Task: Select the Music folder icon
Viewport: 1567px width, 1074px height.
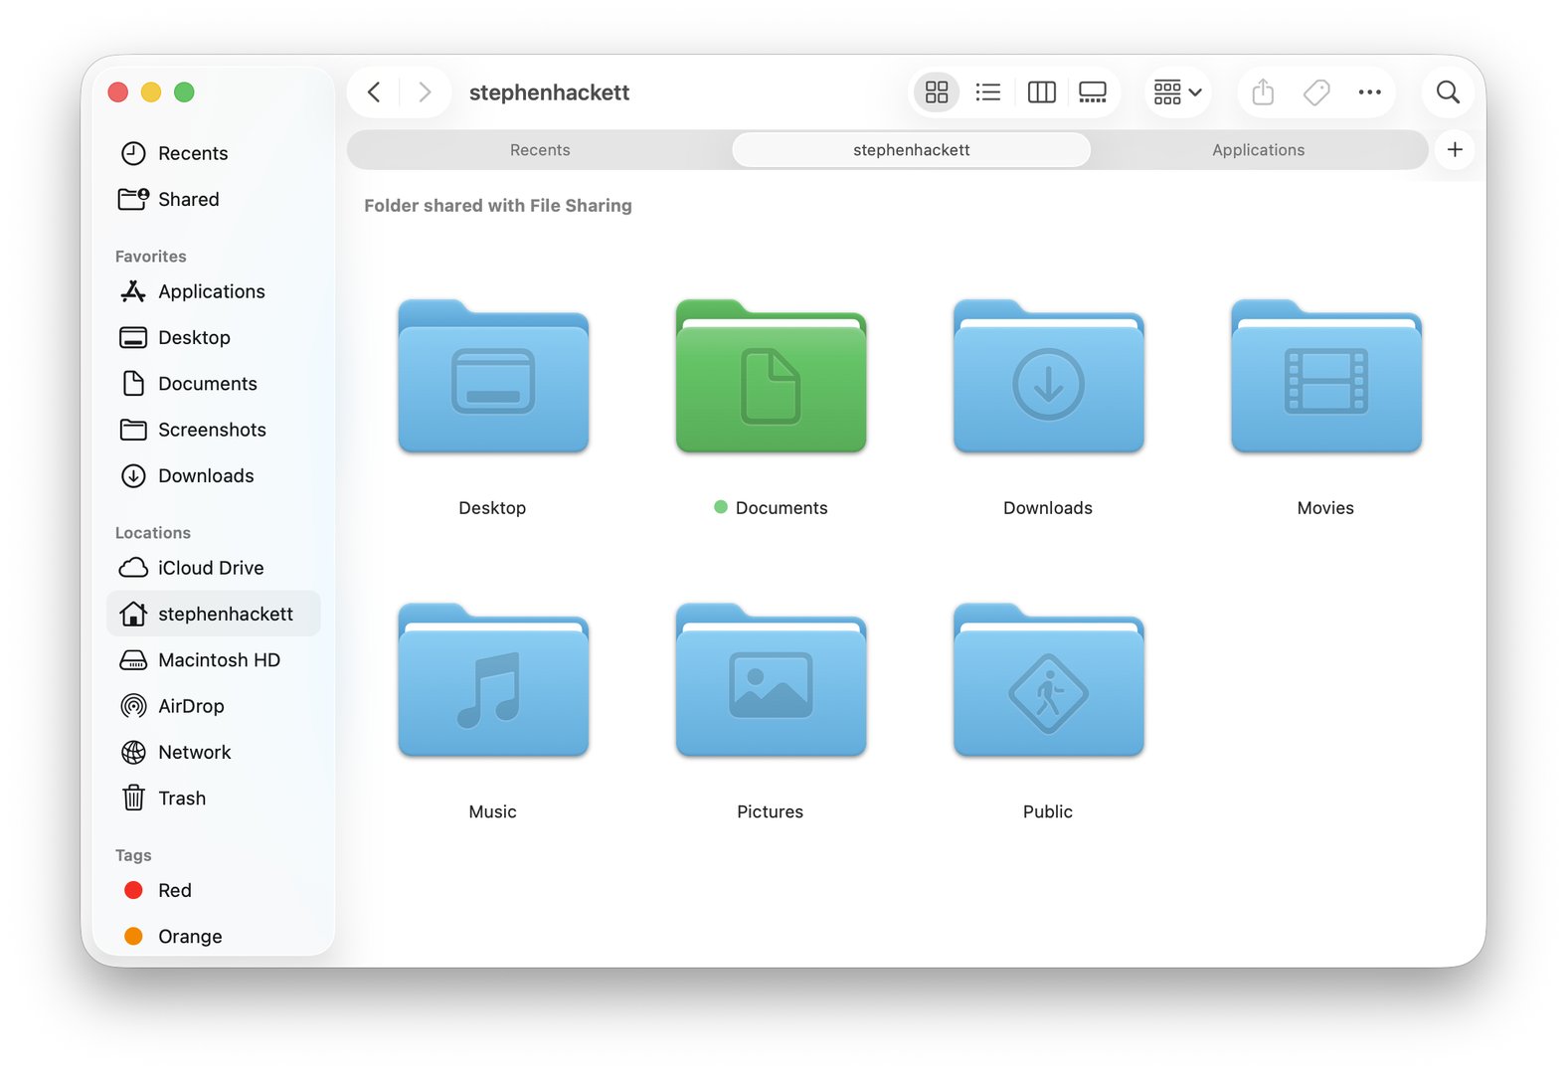Action: pos(493,680)
